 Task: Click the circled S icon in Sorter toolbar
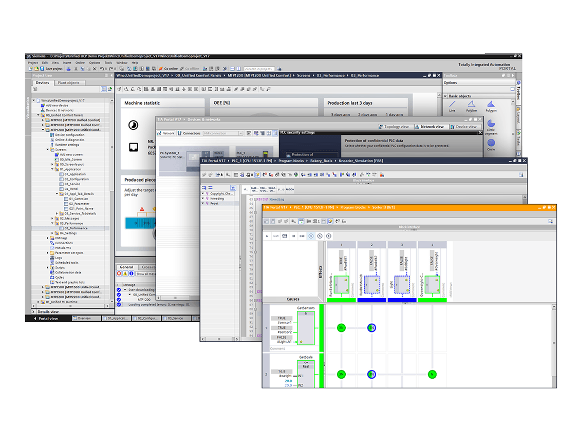click(x=320, y=236)
